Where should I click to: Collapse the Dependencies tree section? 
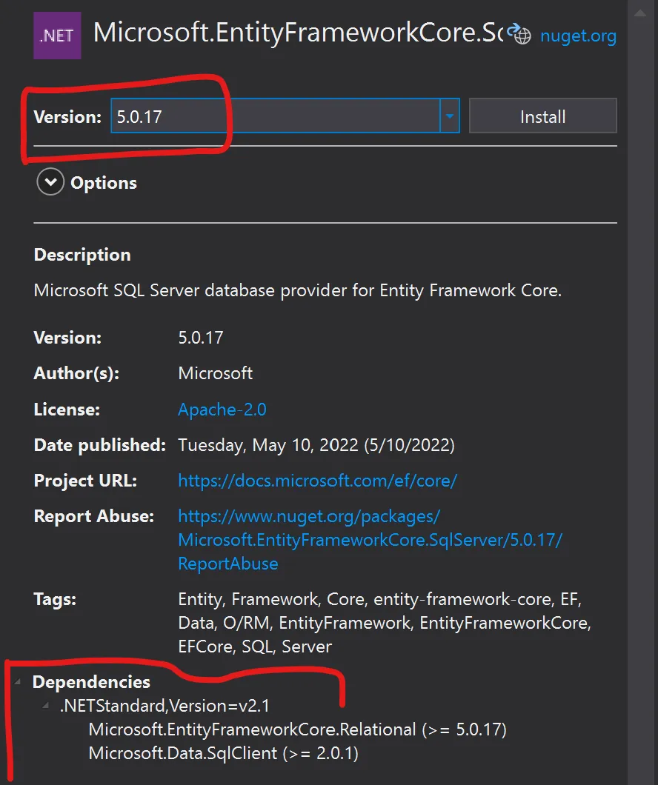point(18,681)
